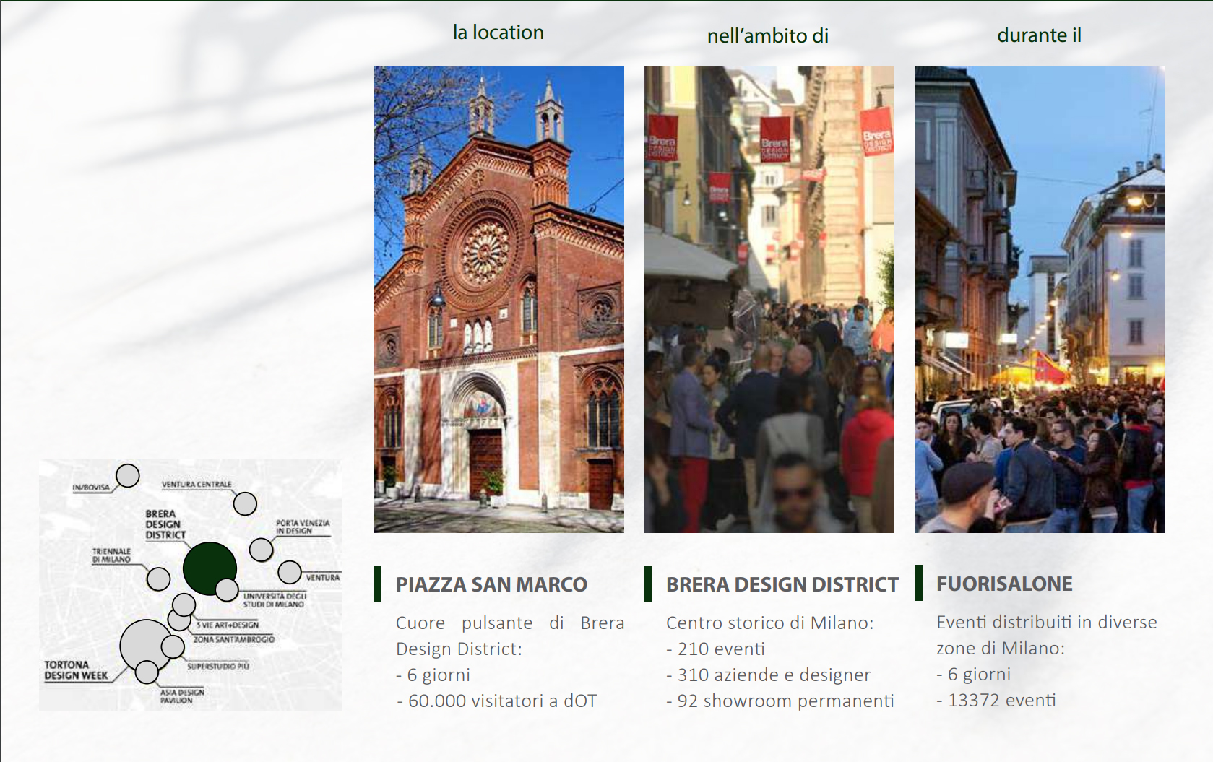Click the dark green Brera Design District circle
Screen dimensions: 1213x762
tap(210, 568)
